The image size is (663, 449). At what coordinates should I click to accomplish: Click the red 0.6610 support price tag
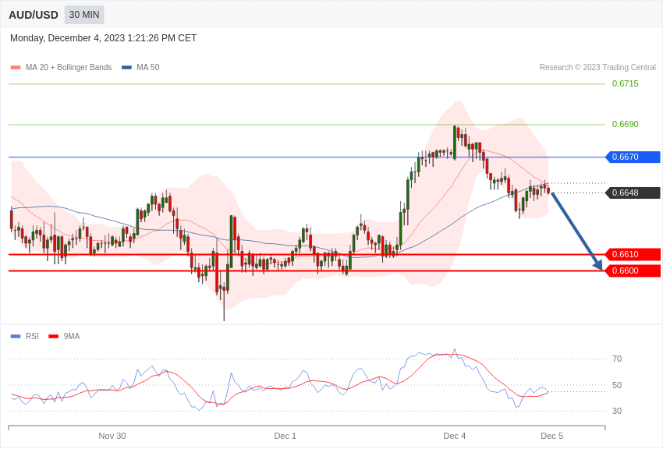(633, 254)
